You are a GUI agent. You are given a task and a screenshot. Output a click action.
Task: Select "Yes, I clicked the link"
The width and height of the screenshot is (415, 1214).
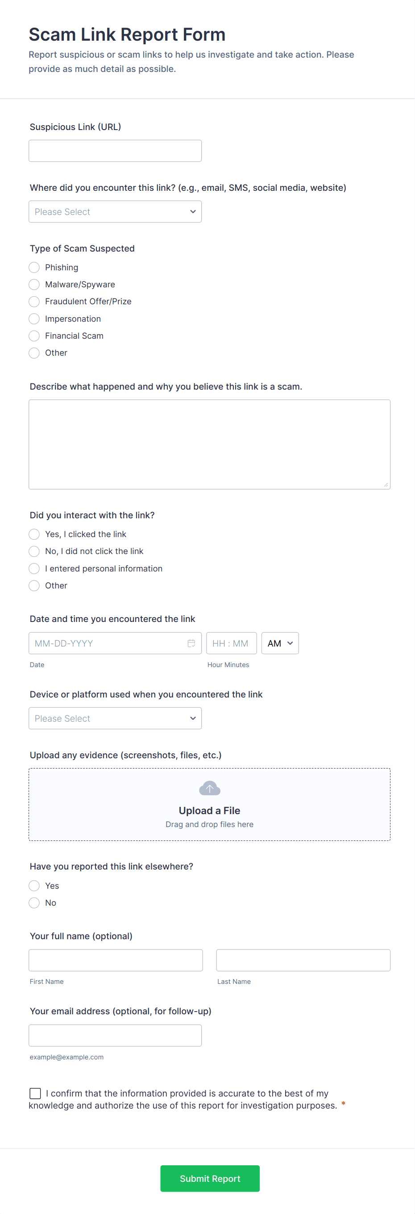click(34, 534)
